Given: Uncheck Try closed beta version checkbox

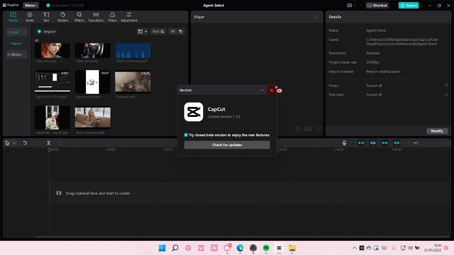Looking at the screenshot, I should (x=186, y=135).
